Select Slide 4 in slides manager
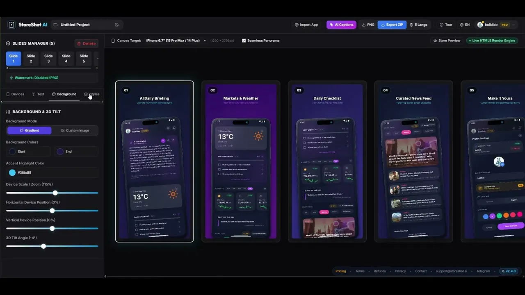525x295 pixels. pos(66,59)
